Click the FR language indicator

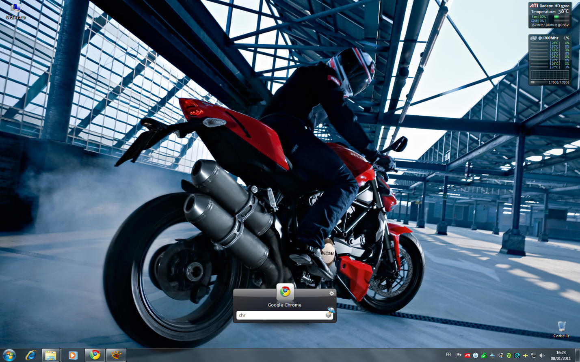tap(448, 355)
